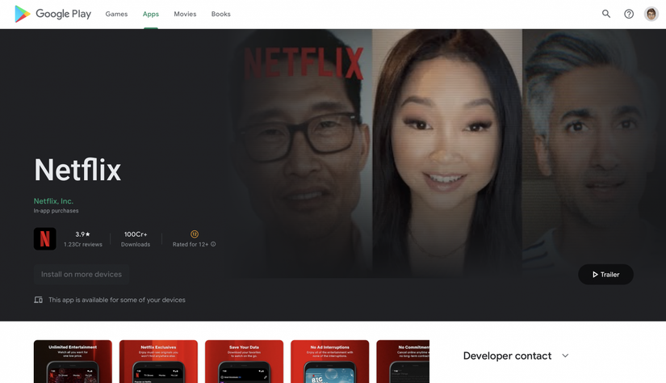This screenshot has height=383, width=666.
Task: Click the Rated for 12+ info icon
Action: click(213, 244)
